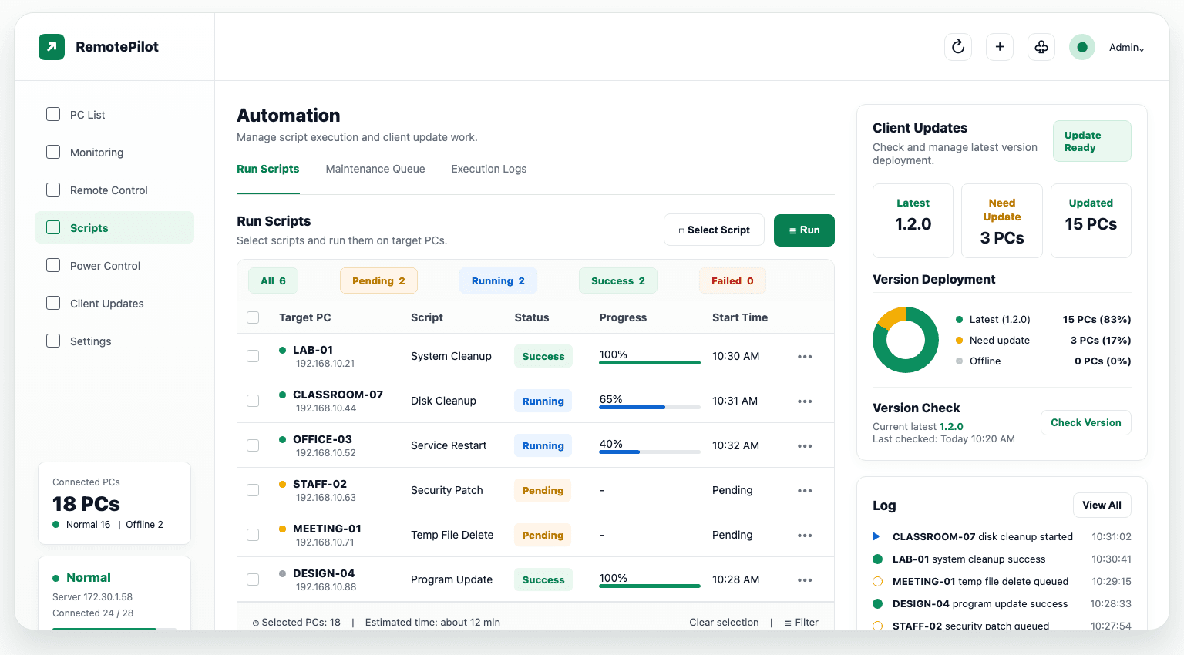
Task: Open more options for LAB-01 row
Action: (x=805, y=357)
